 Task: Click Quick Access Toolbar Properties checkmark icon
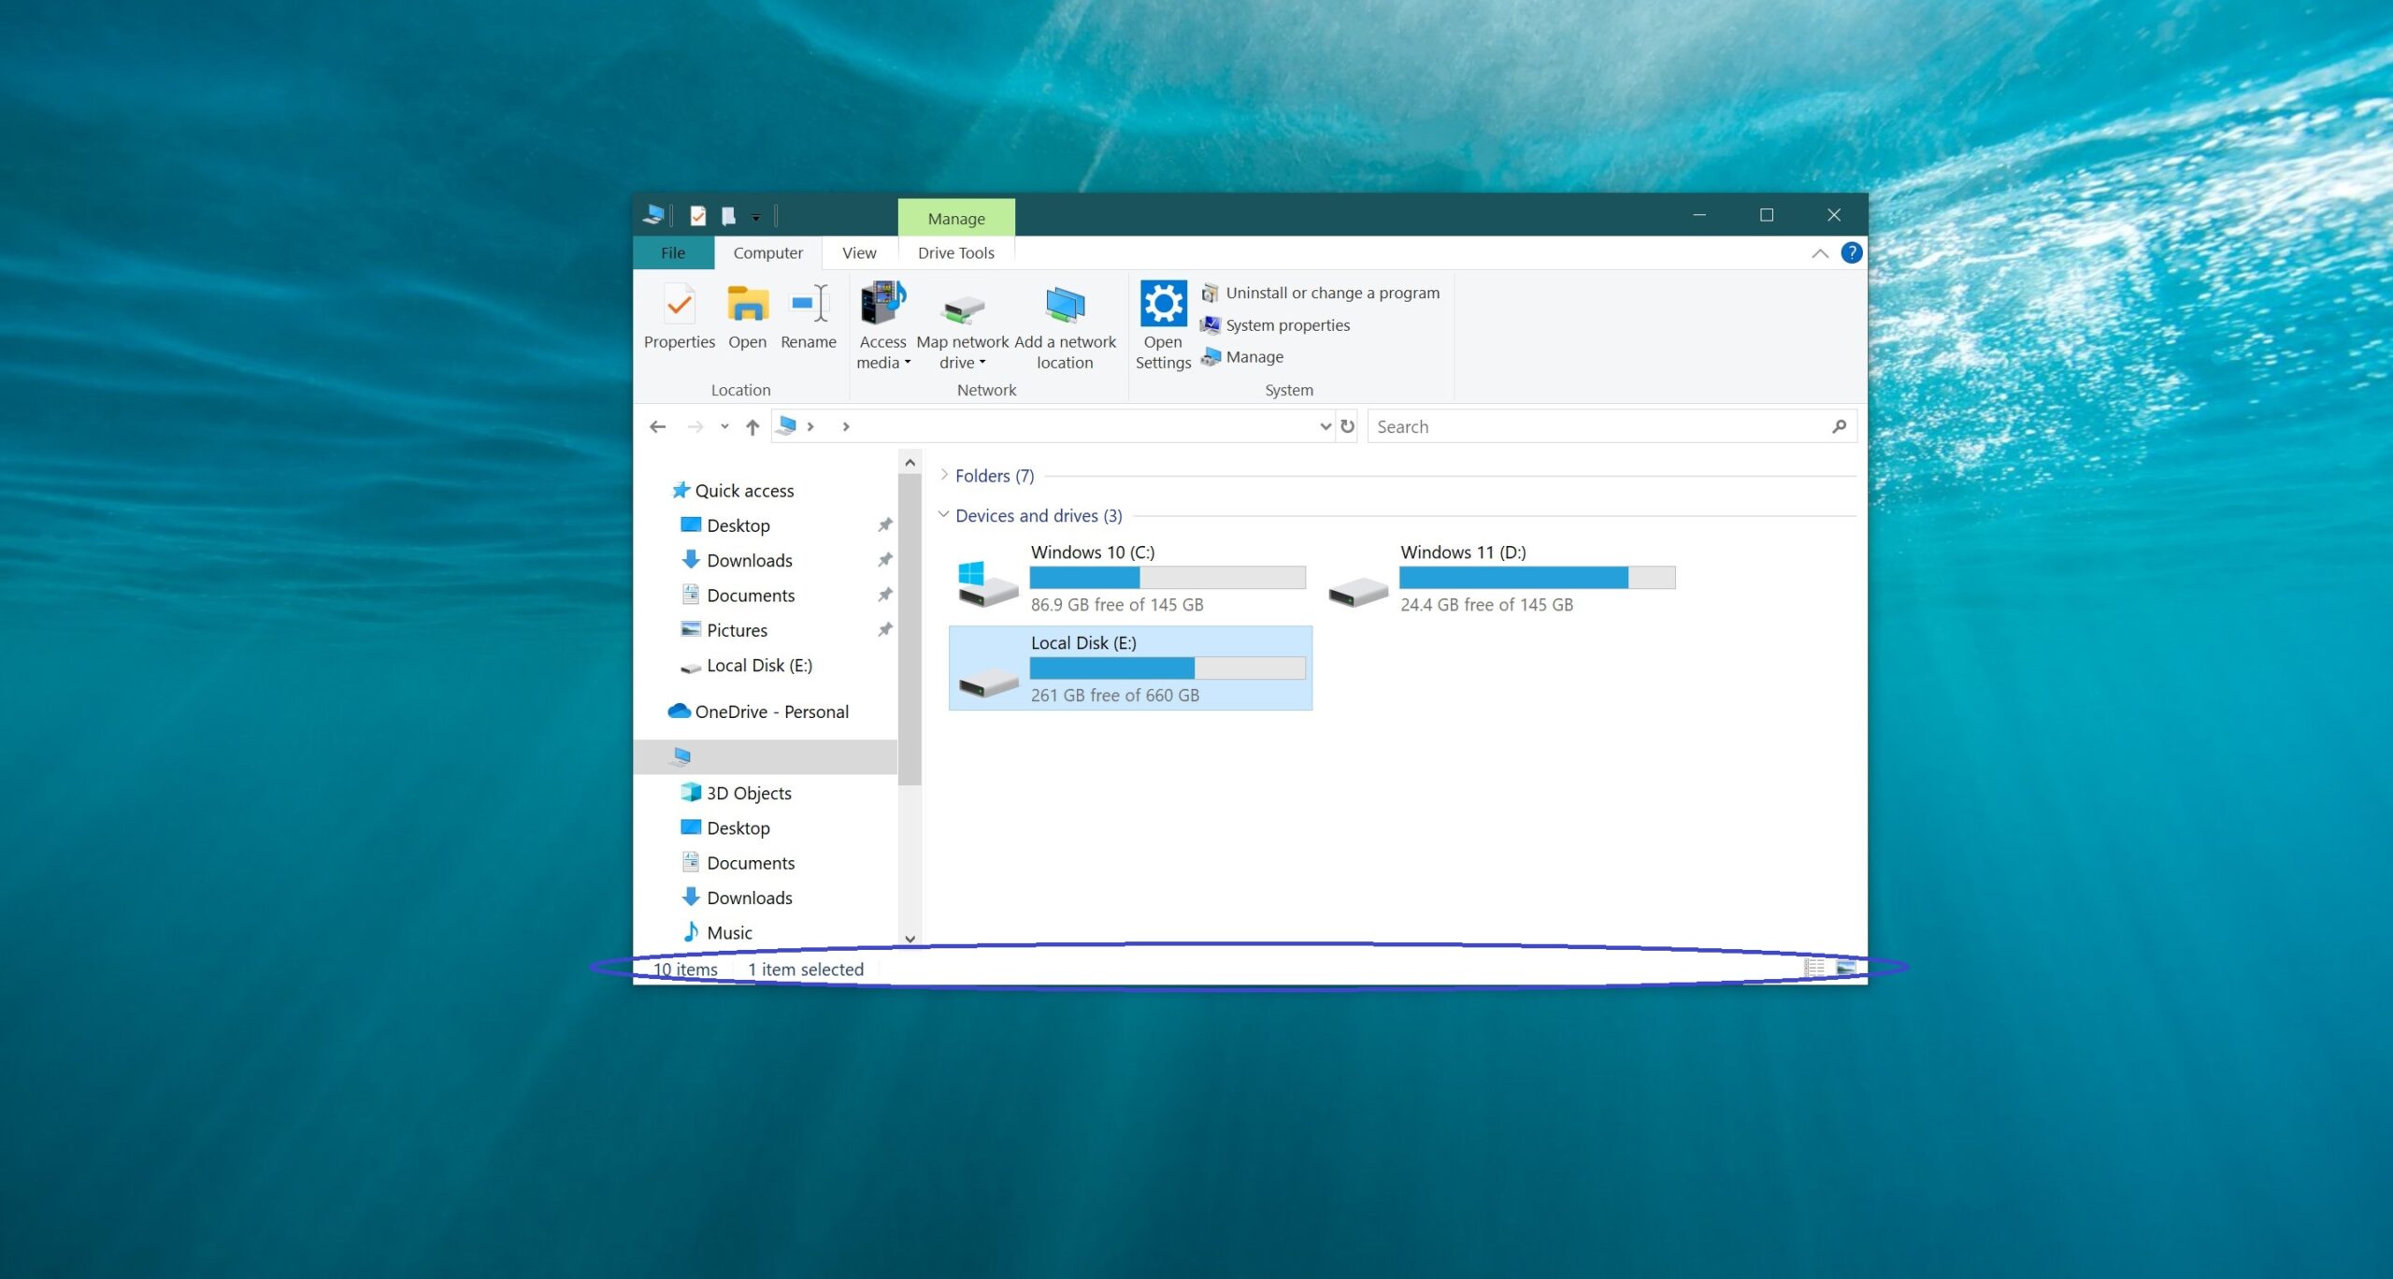click(x=697, y=216)
